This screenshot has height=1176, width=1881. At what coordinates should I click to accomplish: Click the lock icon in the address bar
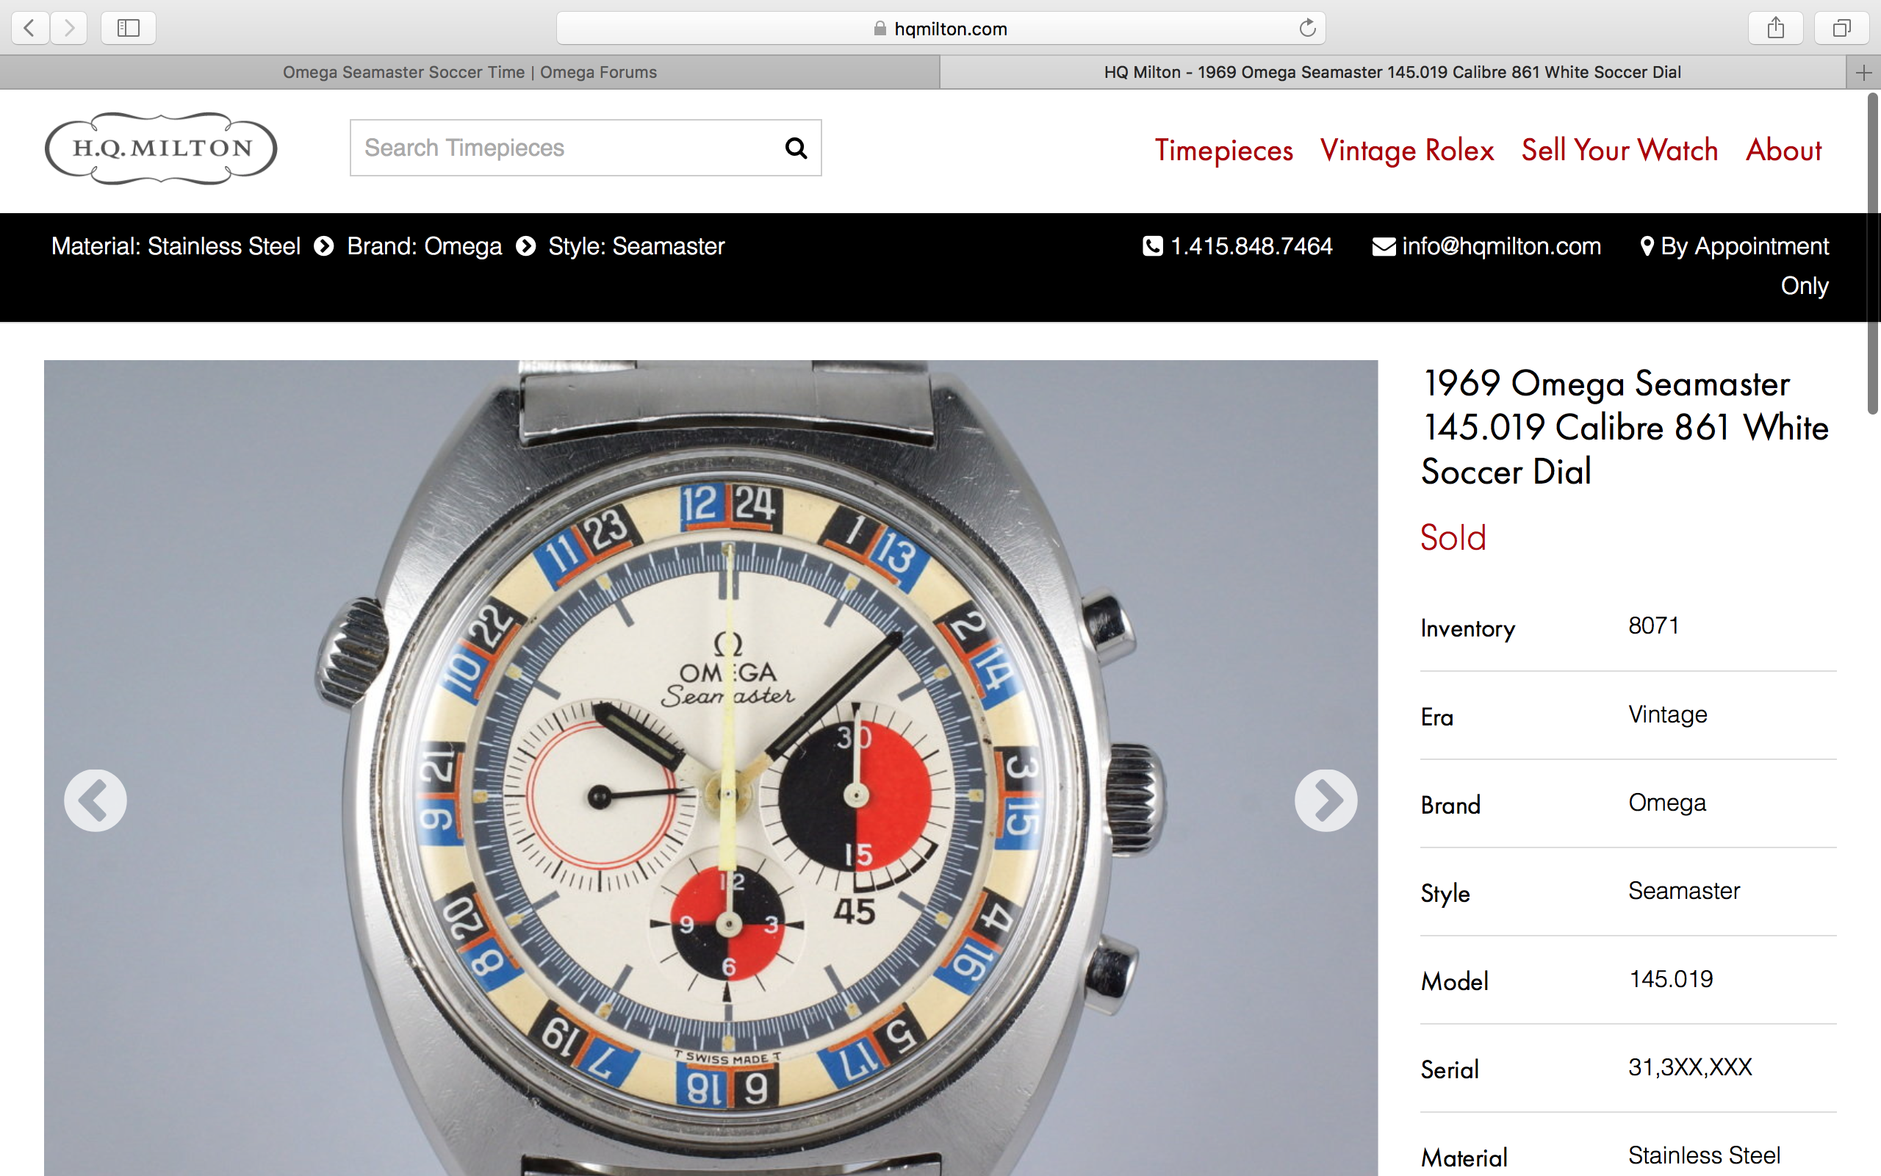pos(880,28)
